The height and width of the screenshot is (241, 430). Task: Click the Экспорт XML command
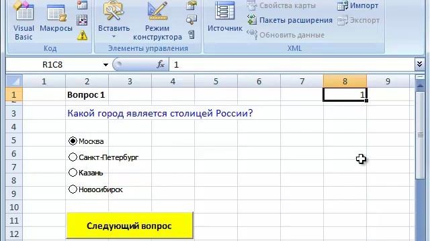click(358, 20)
